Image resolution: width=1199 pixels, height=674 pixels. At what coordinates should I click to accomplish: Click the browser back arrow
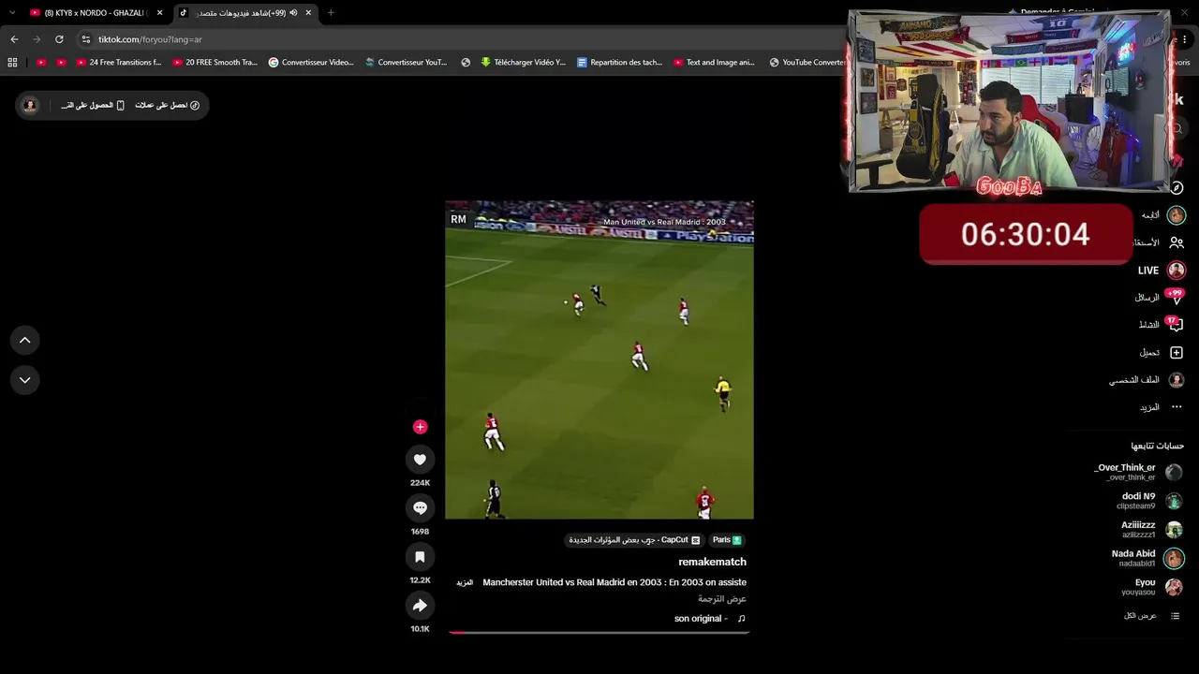pos(14,39)
